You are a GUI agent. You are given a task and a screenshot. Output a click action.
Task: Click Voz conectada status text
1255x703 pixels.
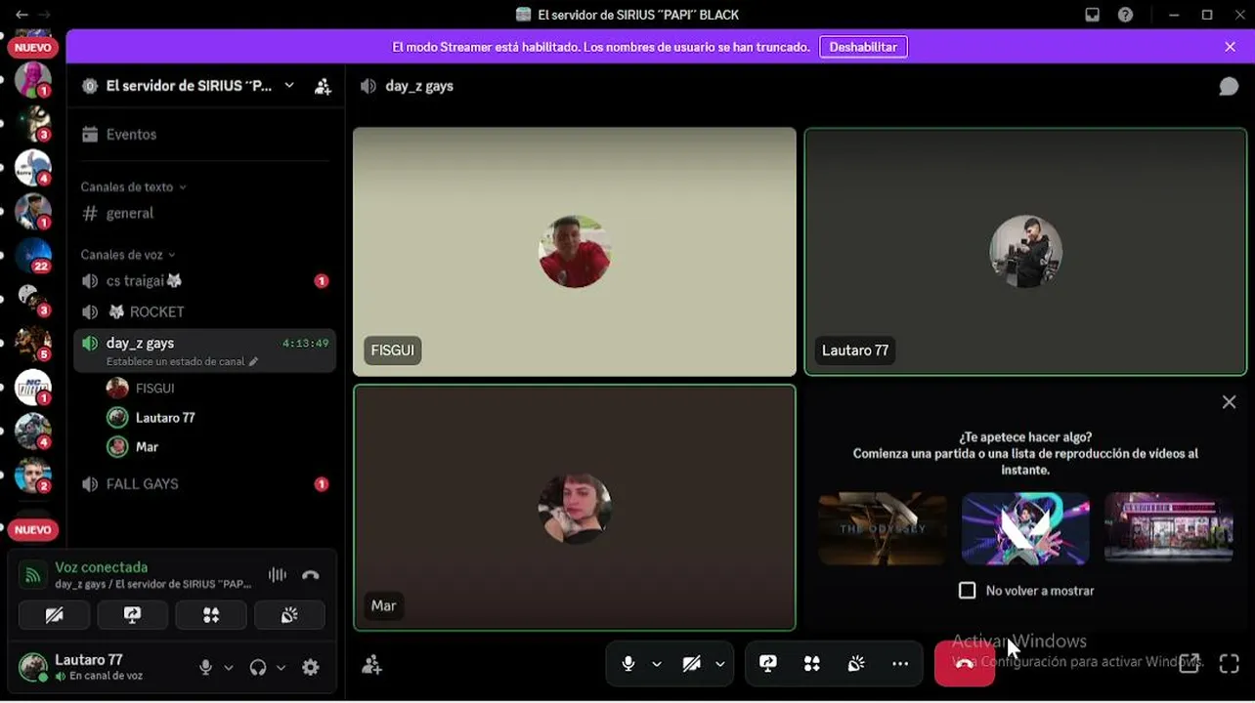102,567
